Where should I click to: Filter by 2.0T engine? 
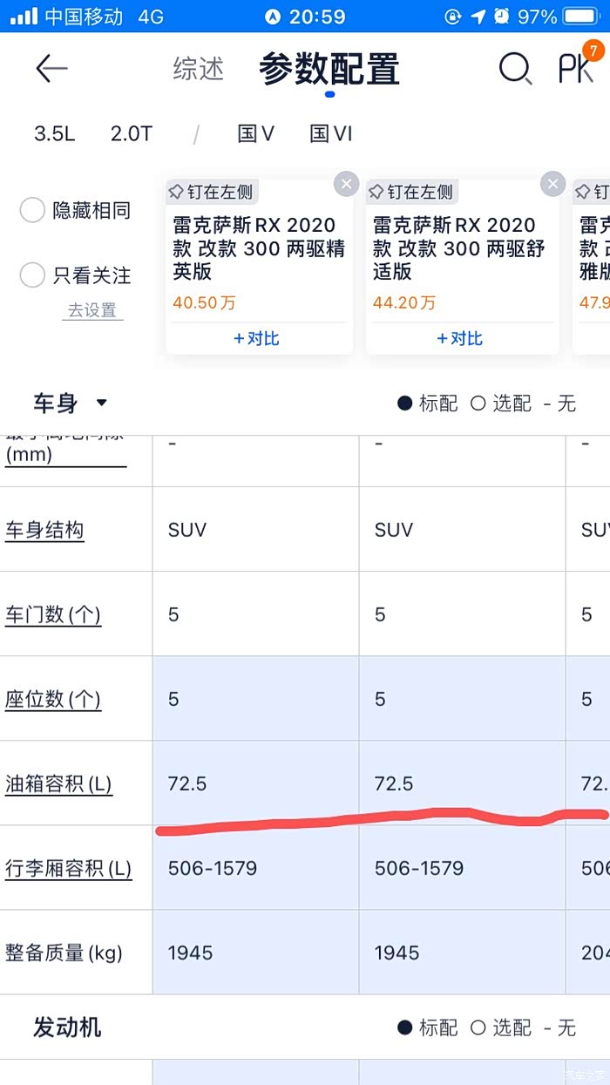(131, 133)
